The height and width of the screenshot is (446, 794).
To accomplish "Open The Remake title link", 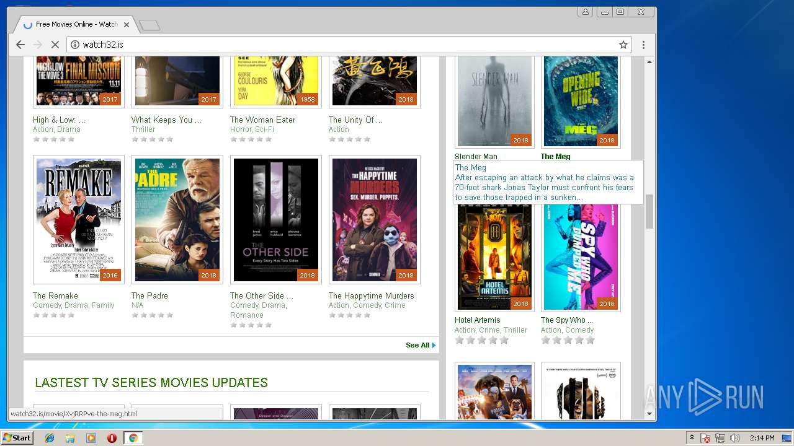I will (x=55, y=295).
